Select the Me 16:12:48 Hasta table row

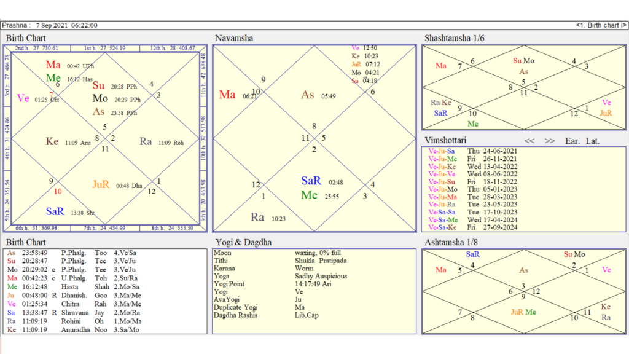[74, 287]
